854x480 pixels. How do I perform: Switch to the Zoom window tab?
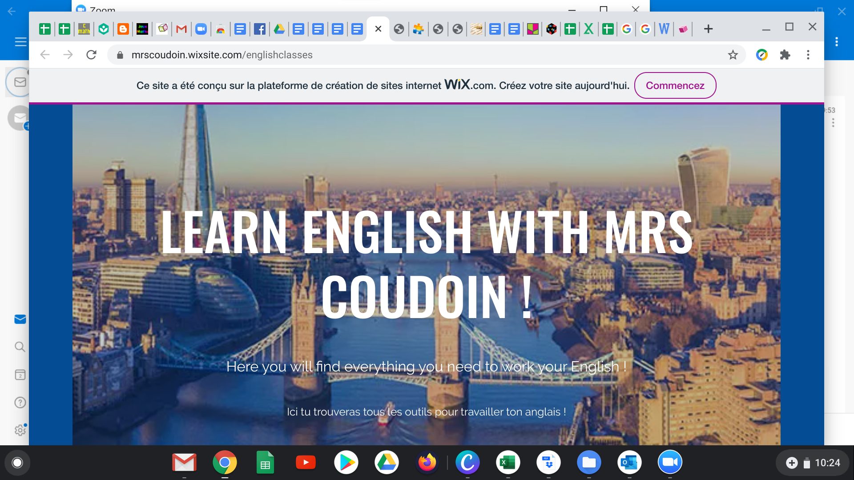[x=102, y=10]
